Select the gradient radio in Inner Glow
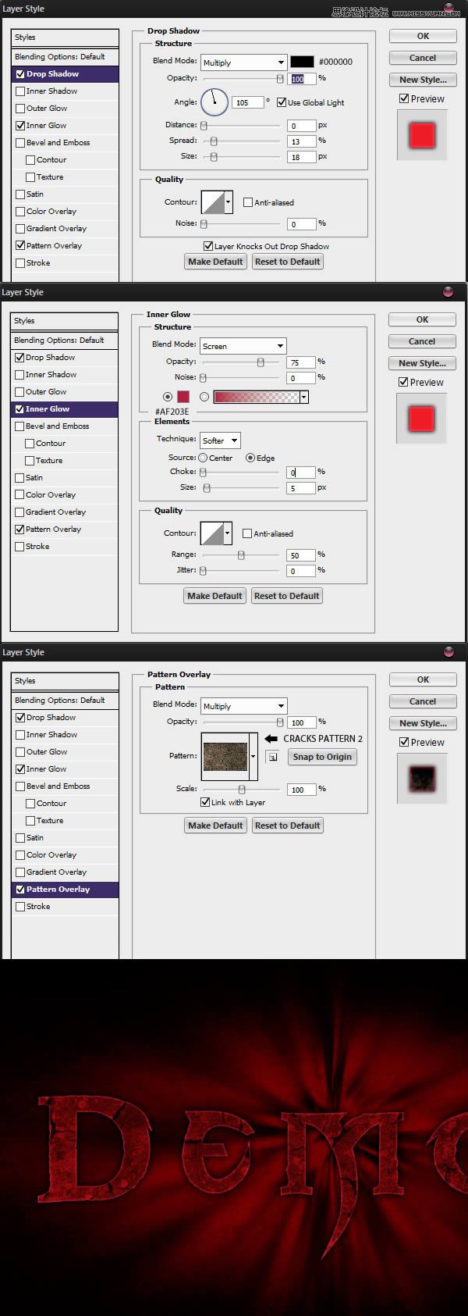The height and width of the screenshot is (1316, 468). tap(204, 397)
